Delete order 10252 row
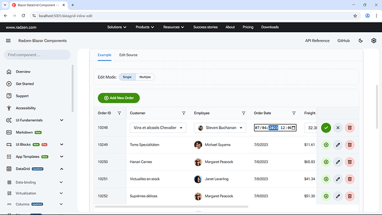 click(349, 196)
